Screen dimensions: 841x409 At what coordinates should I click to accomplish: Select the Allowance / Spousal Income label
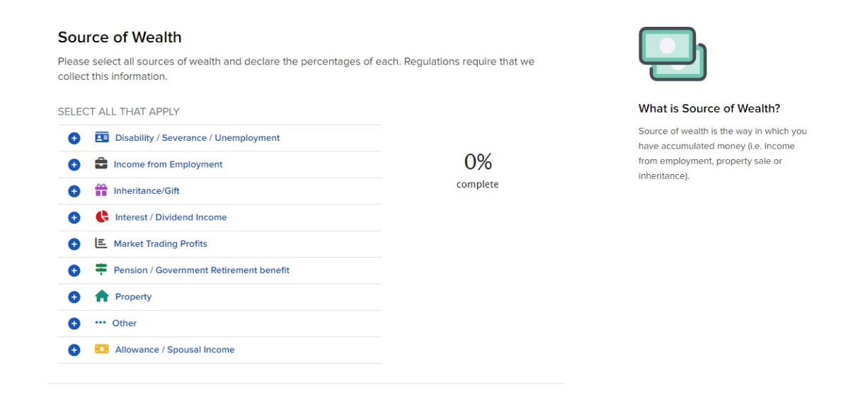[174, 350]
